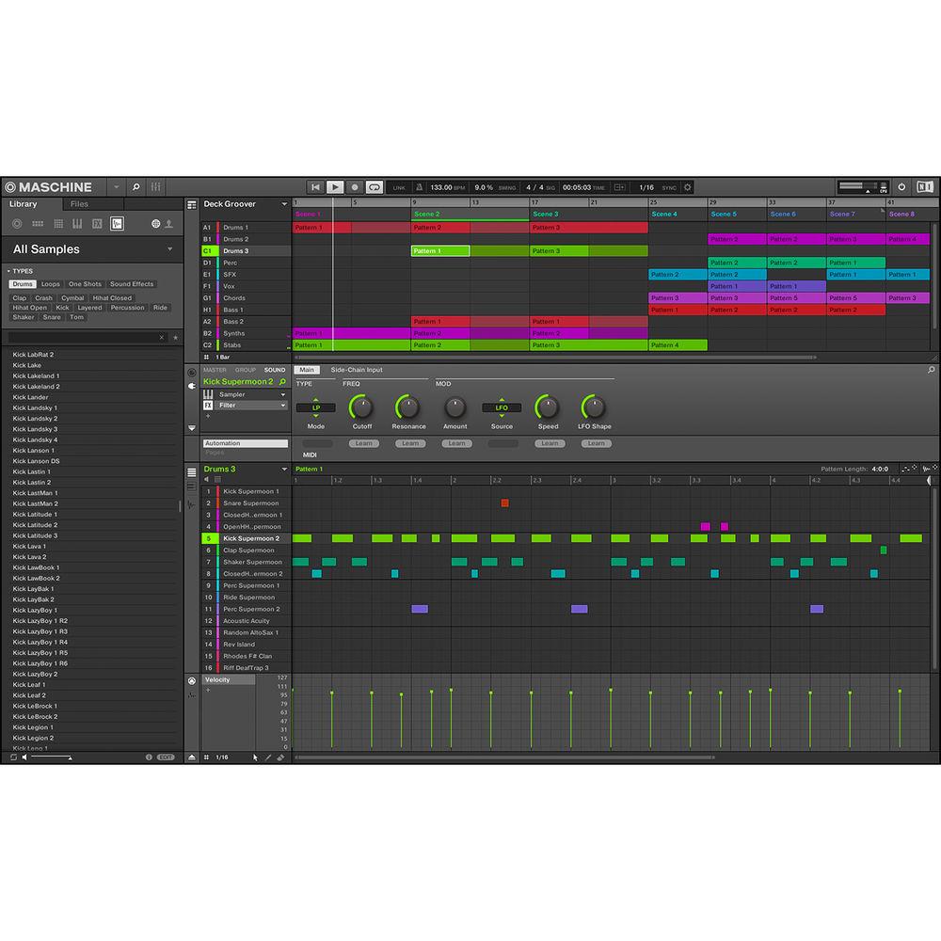
Task: Open the All Samples dropdown
Action: coord(90,248)
